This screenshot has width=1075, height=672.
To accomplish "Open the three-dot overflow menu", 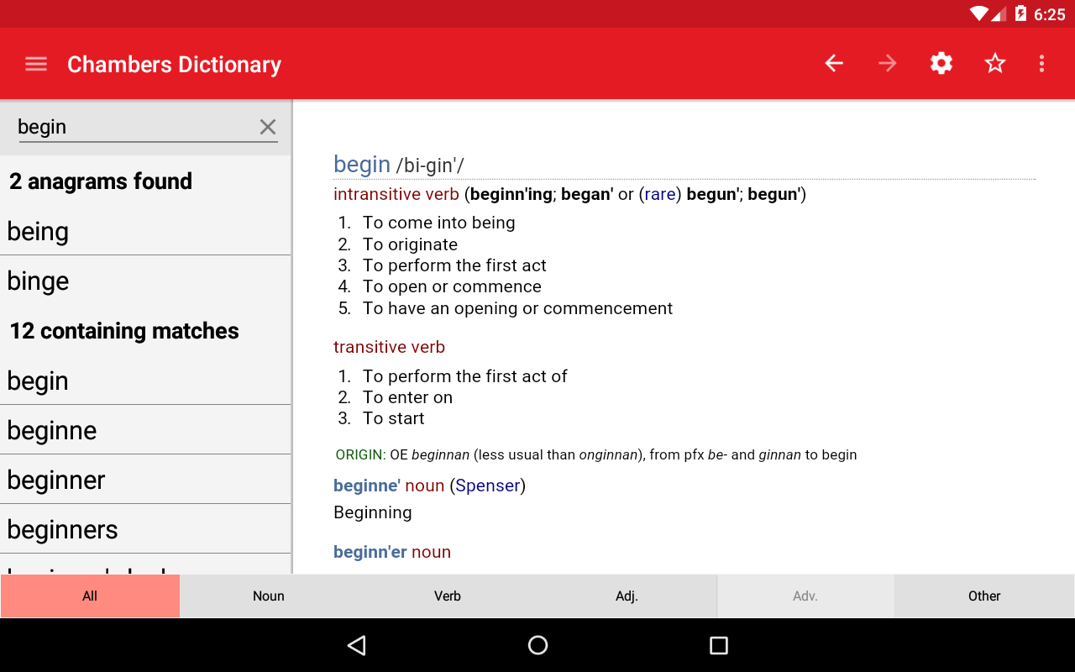I will 1041,63.
